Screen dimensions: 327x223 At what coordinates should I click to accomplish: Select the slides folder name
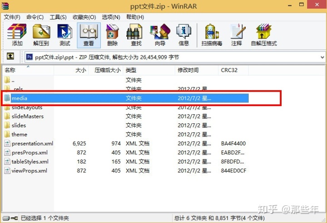pos(19,126)
